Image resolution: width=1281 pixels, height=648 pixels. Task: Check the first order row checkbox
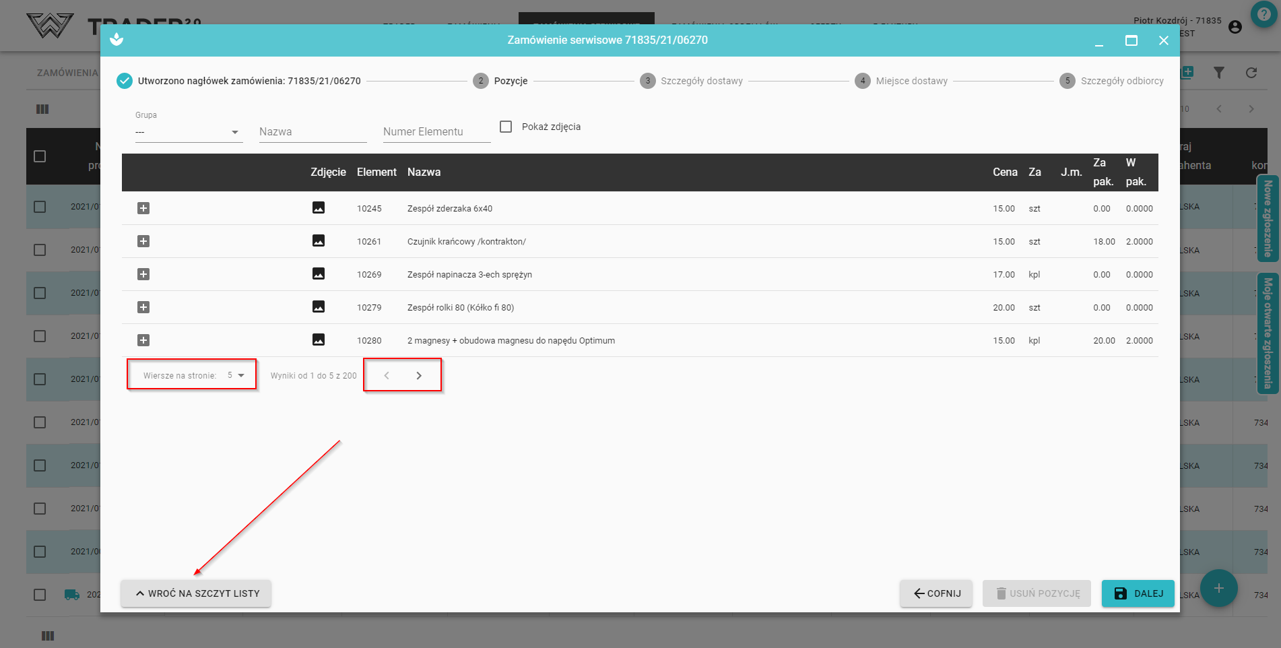click(x=40, y=207)
